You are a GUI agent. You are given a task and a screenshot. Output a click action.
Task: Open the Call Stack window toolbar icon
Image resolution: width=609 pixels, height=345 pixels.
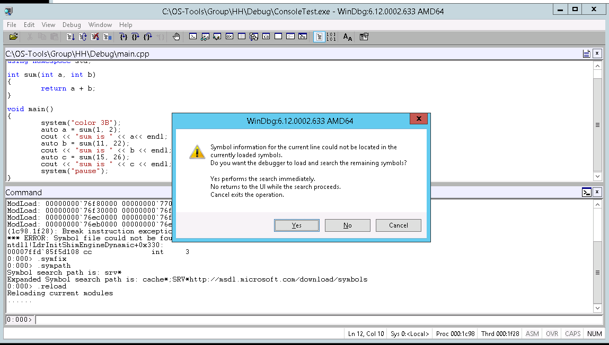[254, 37]
